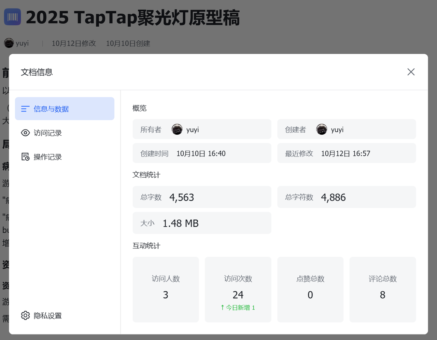
Task: Click the 信息与数据 list icon
Action: coord(25,109)
